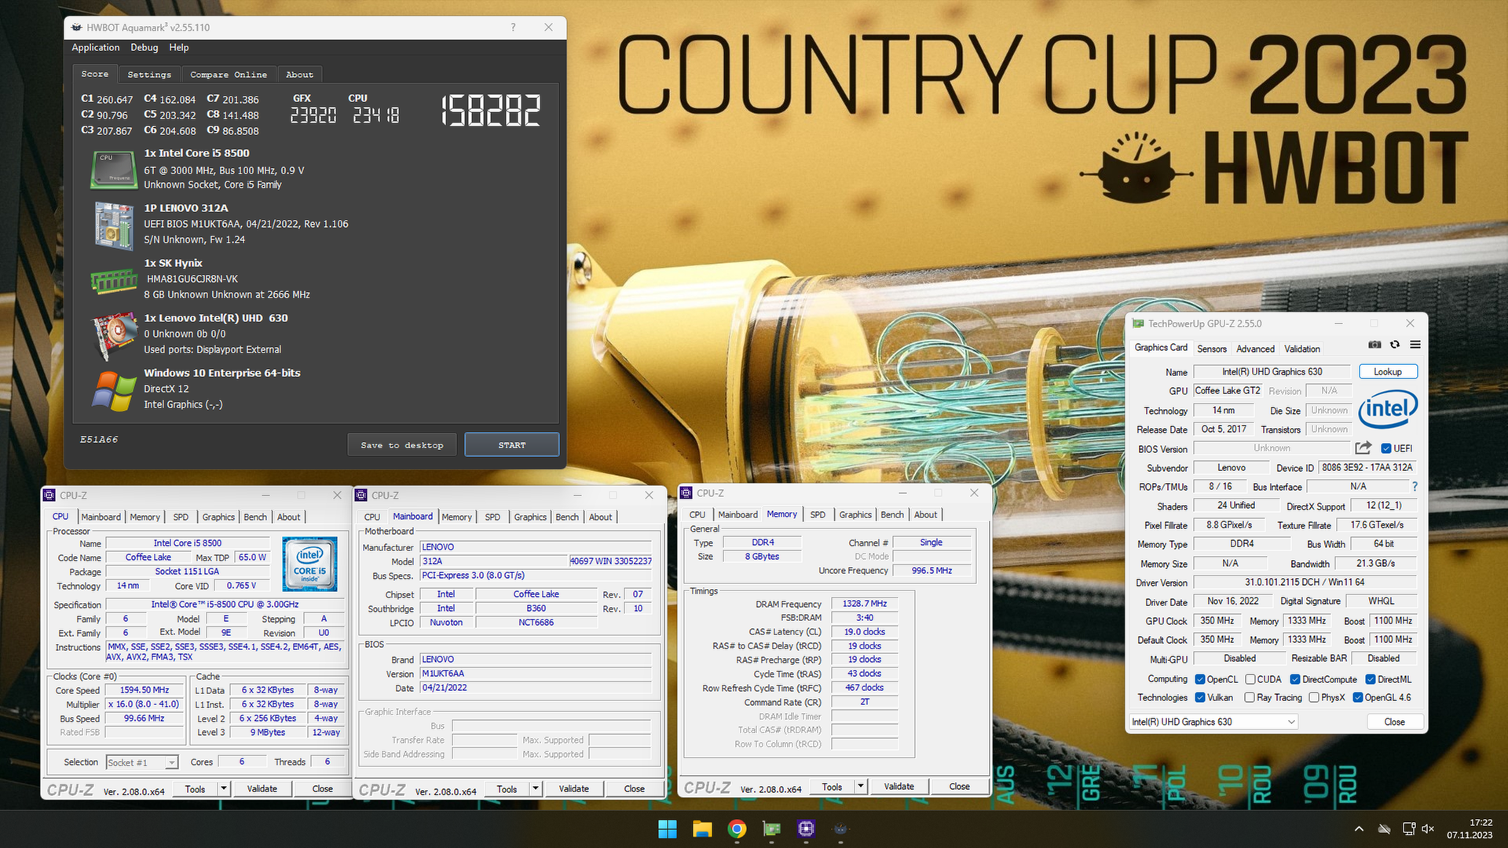Image resolution: width=1508 pixels, height=848 pixels.
Task: Click the cloud sync tray icon
Action: pos(1385,829)
